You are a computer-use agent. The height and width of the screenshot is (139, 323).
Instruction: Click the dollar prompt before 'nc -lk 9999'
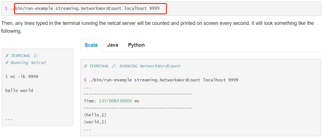[6, 76]
